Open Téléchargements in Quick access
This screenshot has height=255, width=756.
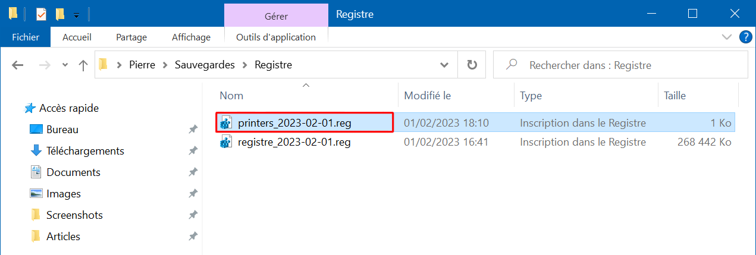[x=85, y=151]
